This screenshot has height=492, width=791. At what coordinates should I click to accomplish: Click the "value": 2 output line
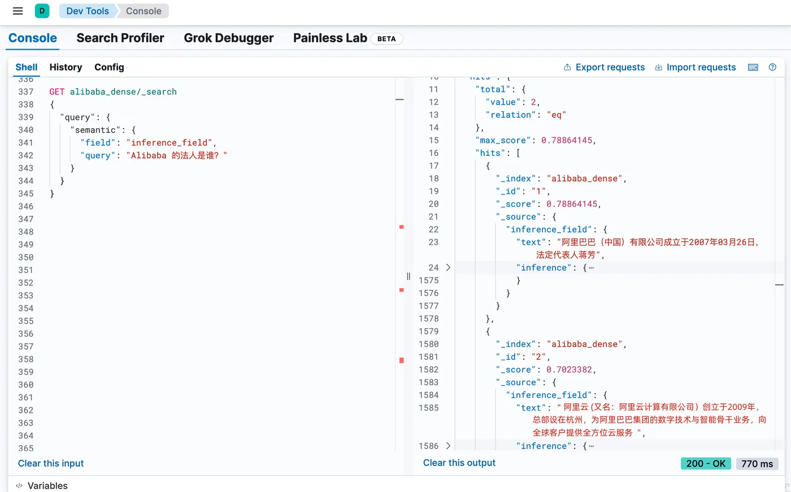(x=512, y=102)
